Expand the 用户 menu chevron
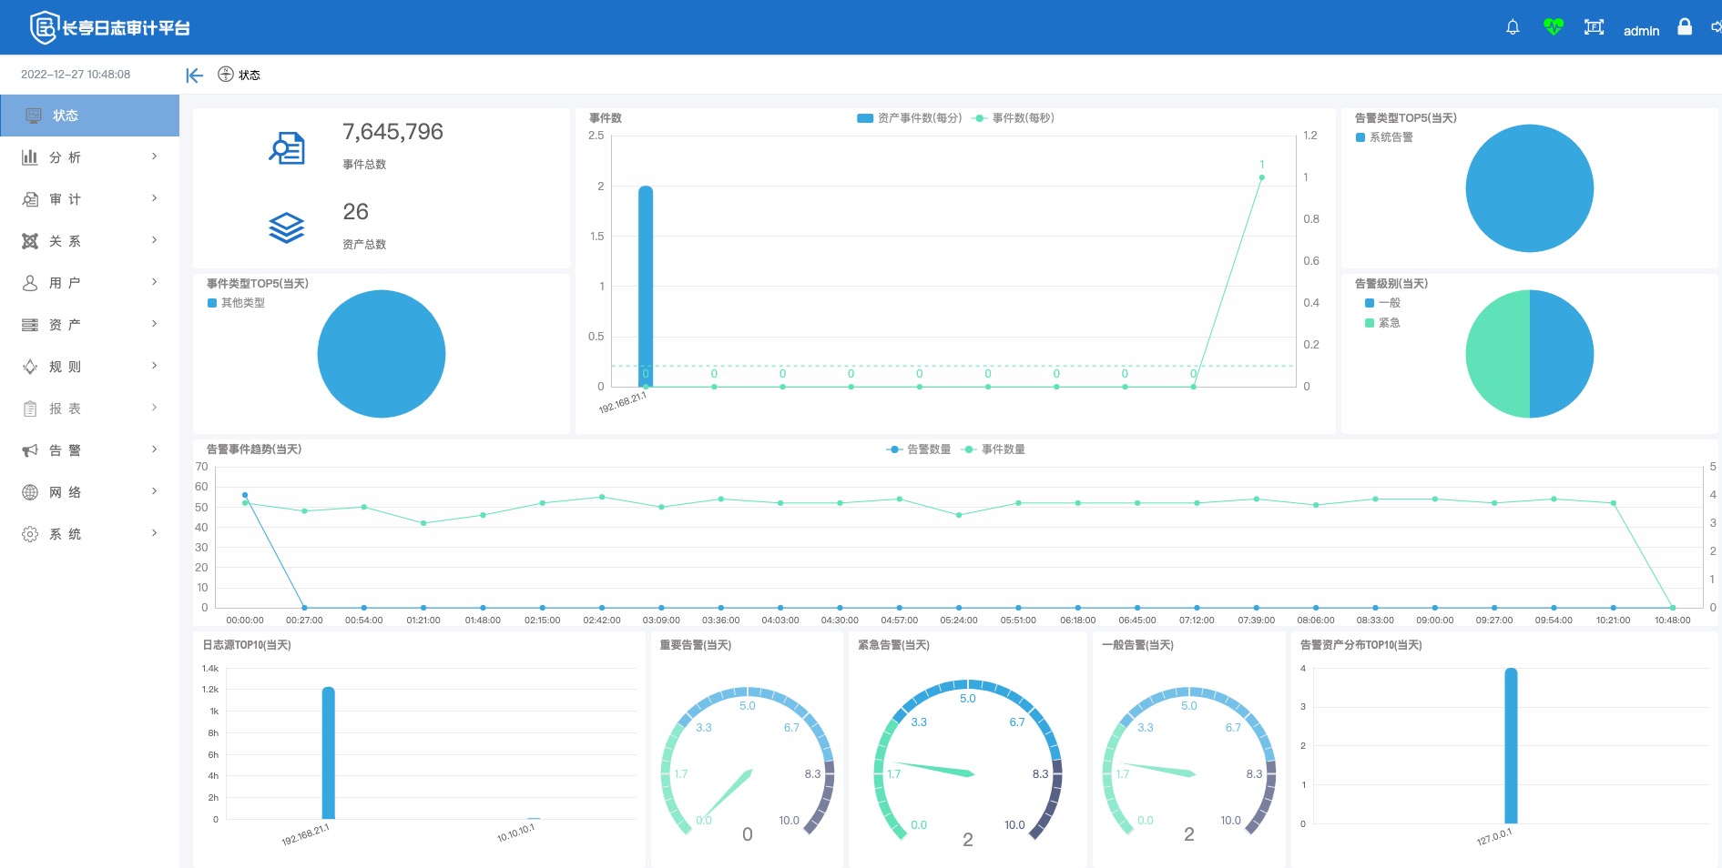 coord(154,282)
